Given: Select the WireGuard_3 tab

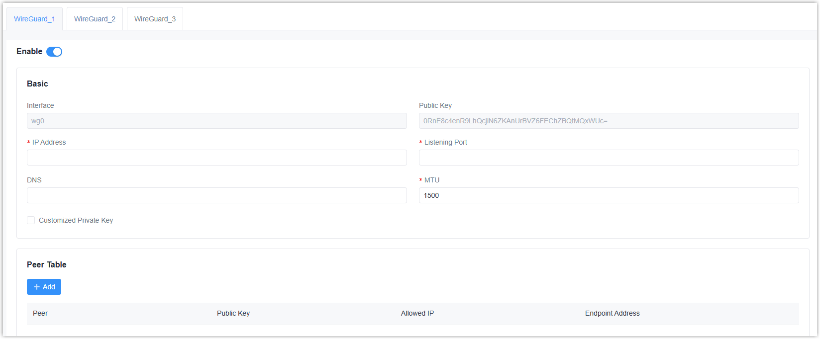Looking at the screenshot, I should [x=155, y=19].
